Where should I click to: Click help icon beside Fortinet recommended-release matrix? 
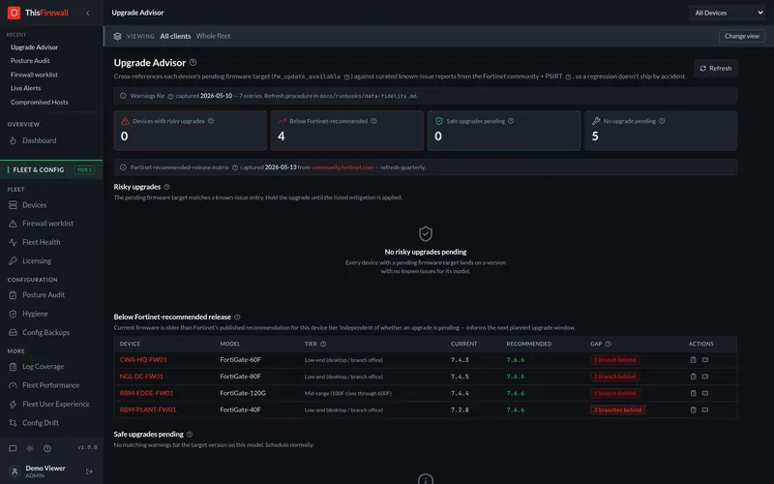pos(235,167)
